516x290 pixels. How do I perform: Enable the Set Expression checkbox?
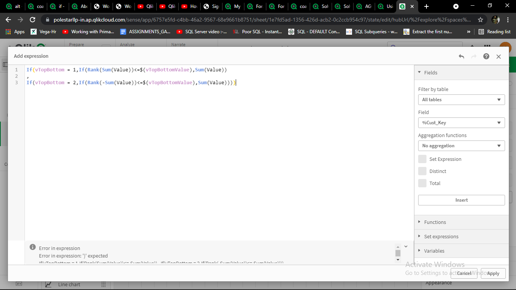[x=422, y=159]
